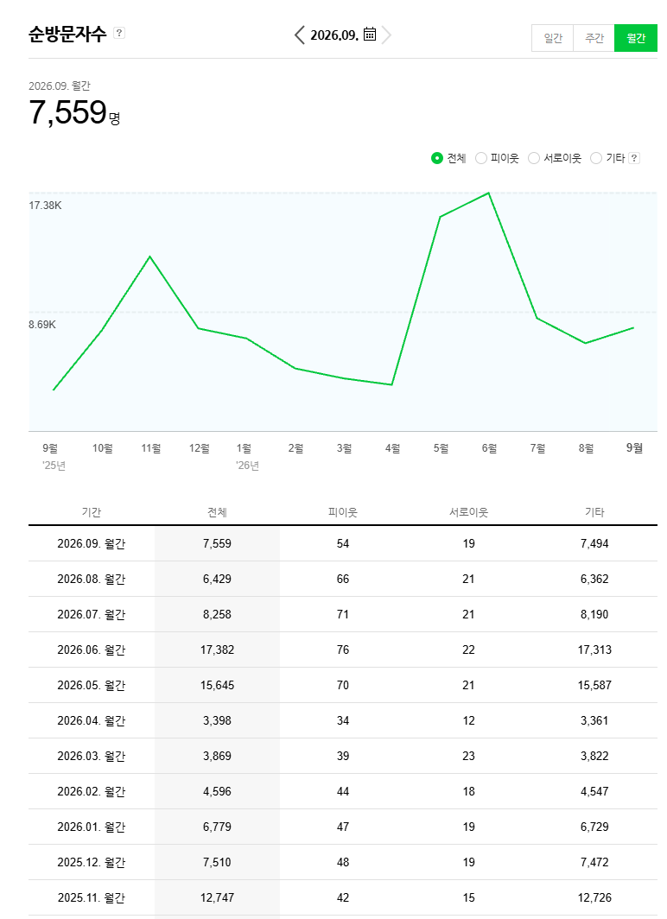Click the 6,429 total value cell
The image size is (667, 919).
(217, 579)
